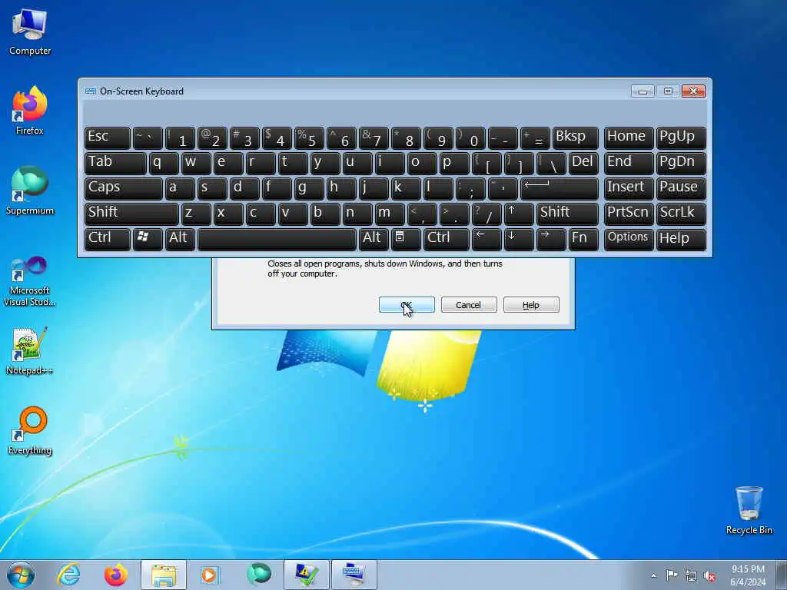Select the On-Screen Keyboard taskbar button
The image size is (787, 590).
coord(354,575)
